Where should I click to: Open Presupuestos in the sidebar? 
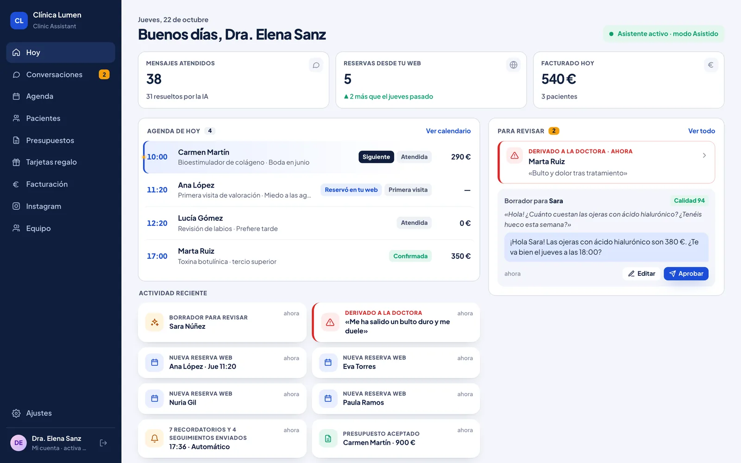[x=61, y=140]
